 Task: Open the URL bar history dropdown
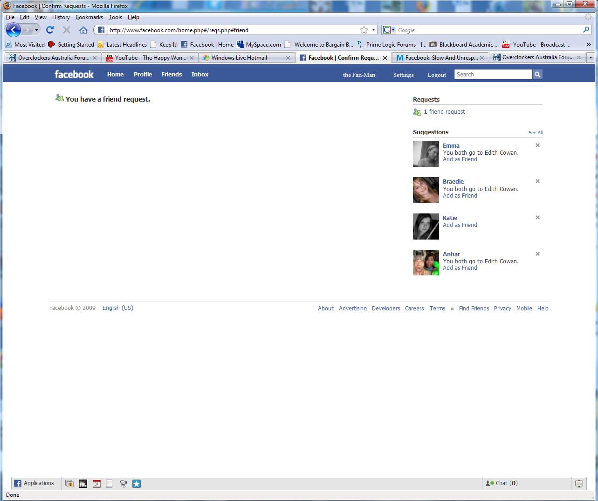[373, 30]
